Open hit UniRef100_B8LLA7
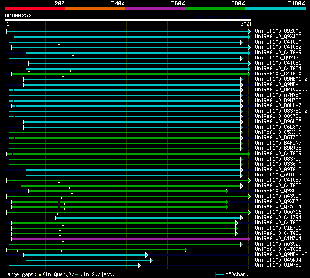 tap(278, 106)
